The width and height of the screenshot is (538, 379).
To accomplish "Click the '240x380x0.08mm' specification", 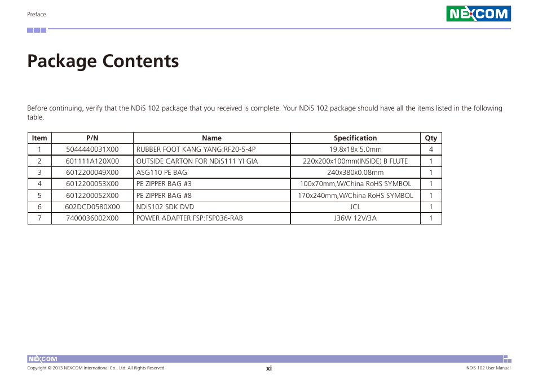I will pyautogui.click(x=355, y=173).
